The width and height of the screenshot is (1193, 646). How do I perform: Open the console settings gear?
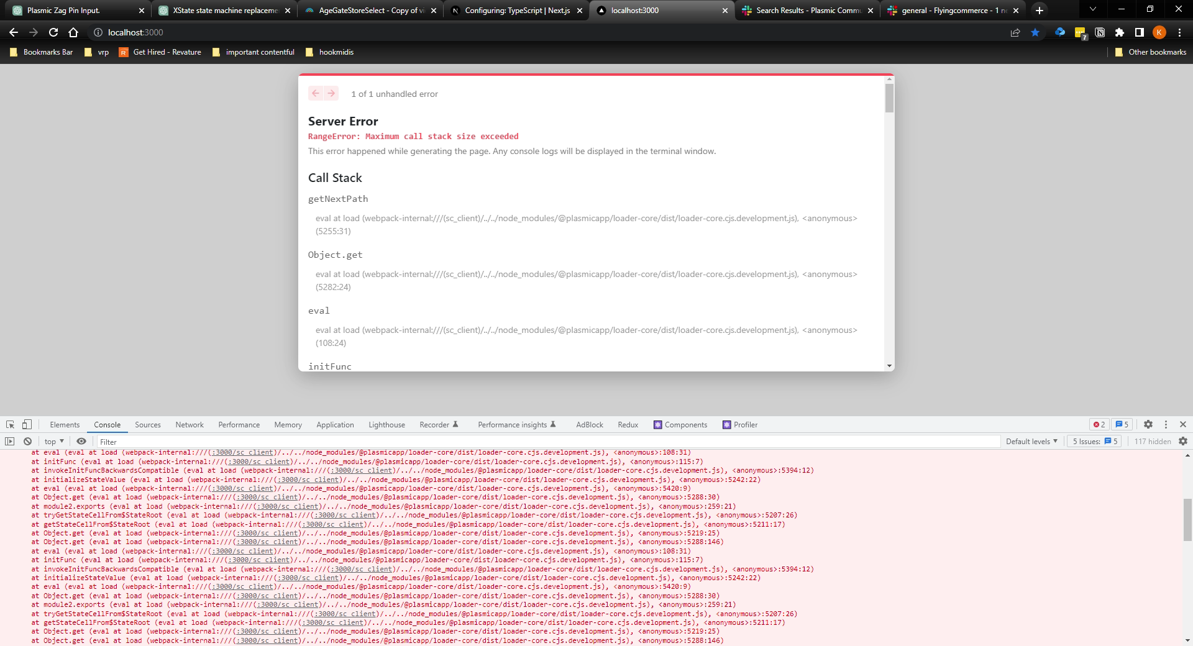pyautogui.click(x=1183, y=442)
